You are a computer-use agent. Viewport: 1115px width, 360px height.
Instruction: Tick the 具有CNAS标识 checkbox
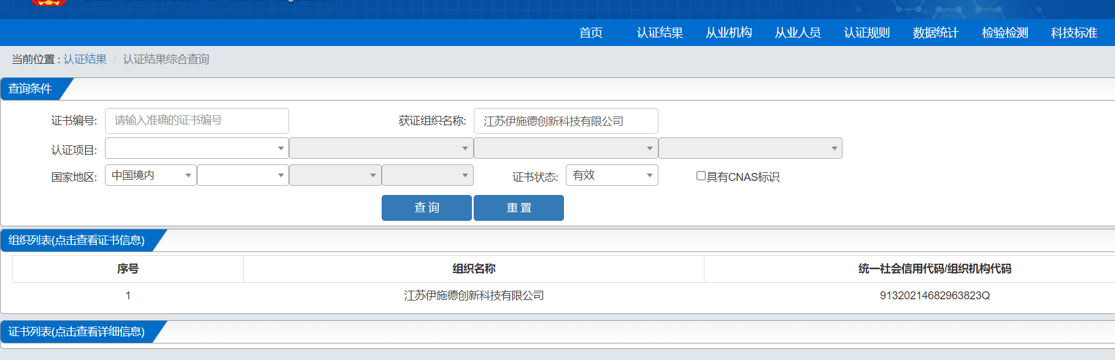(701, 176)
